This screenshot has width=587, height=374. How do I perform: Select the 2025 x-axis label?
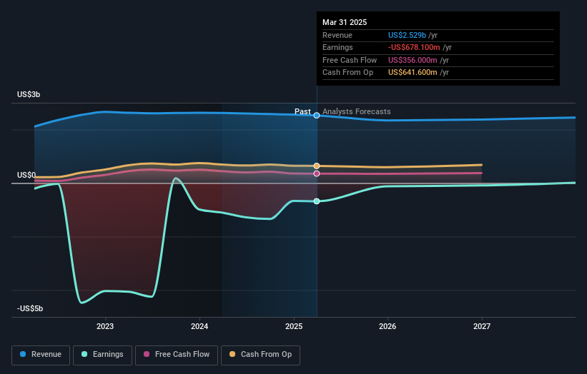294,327
